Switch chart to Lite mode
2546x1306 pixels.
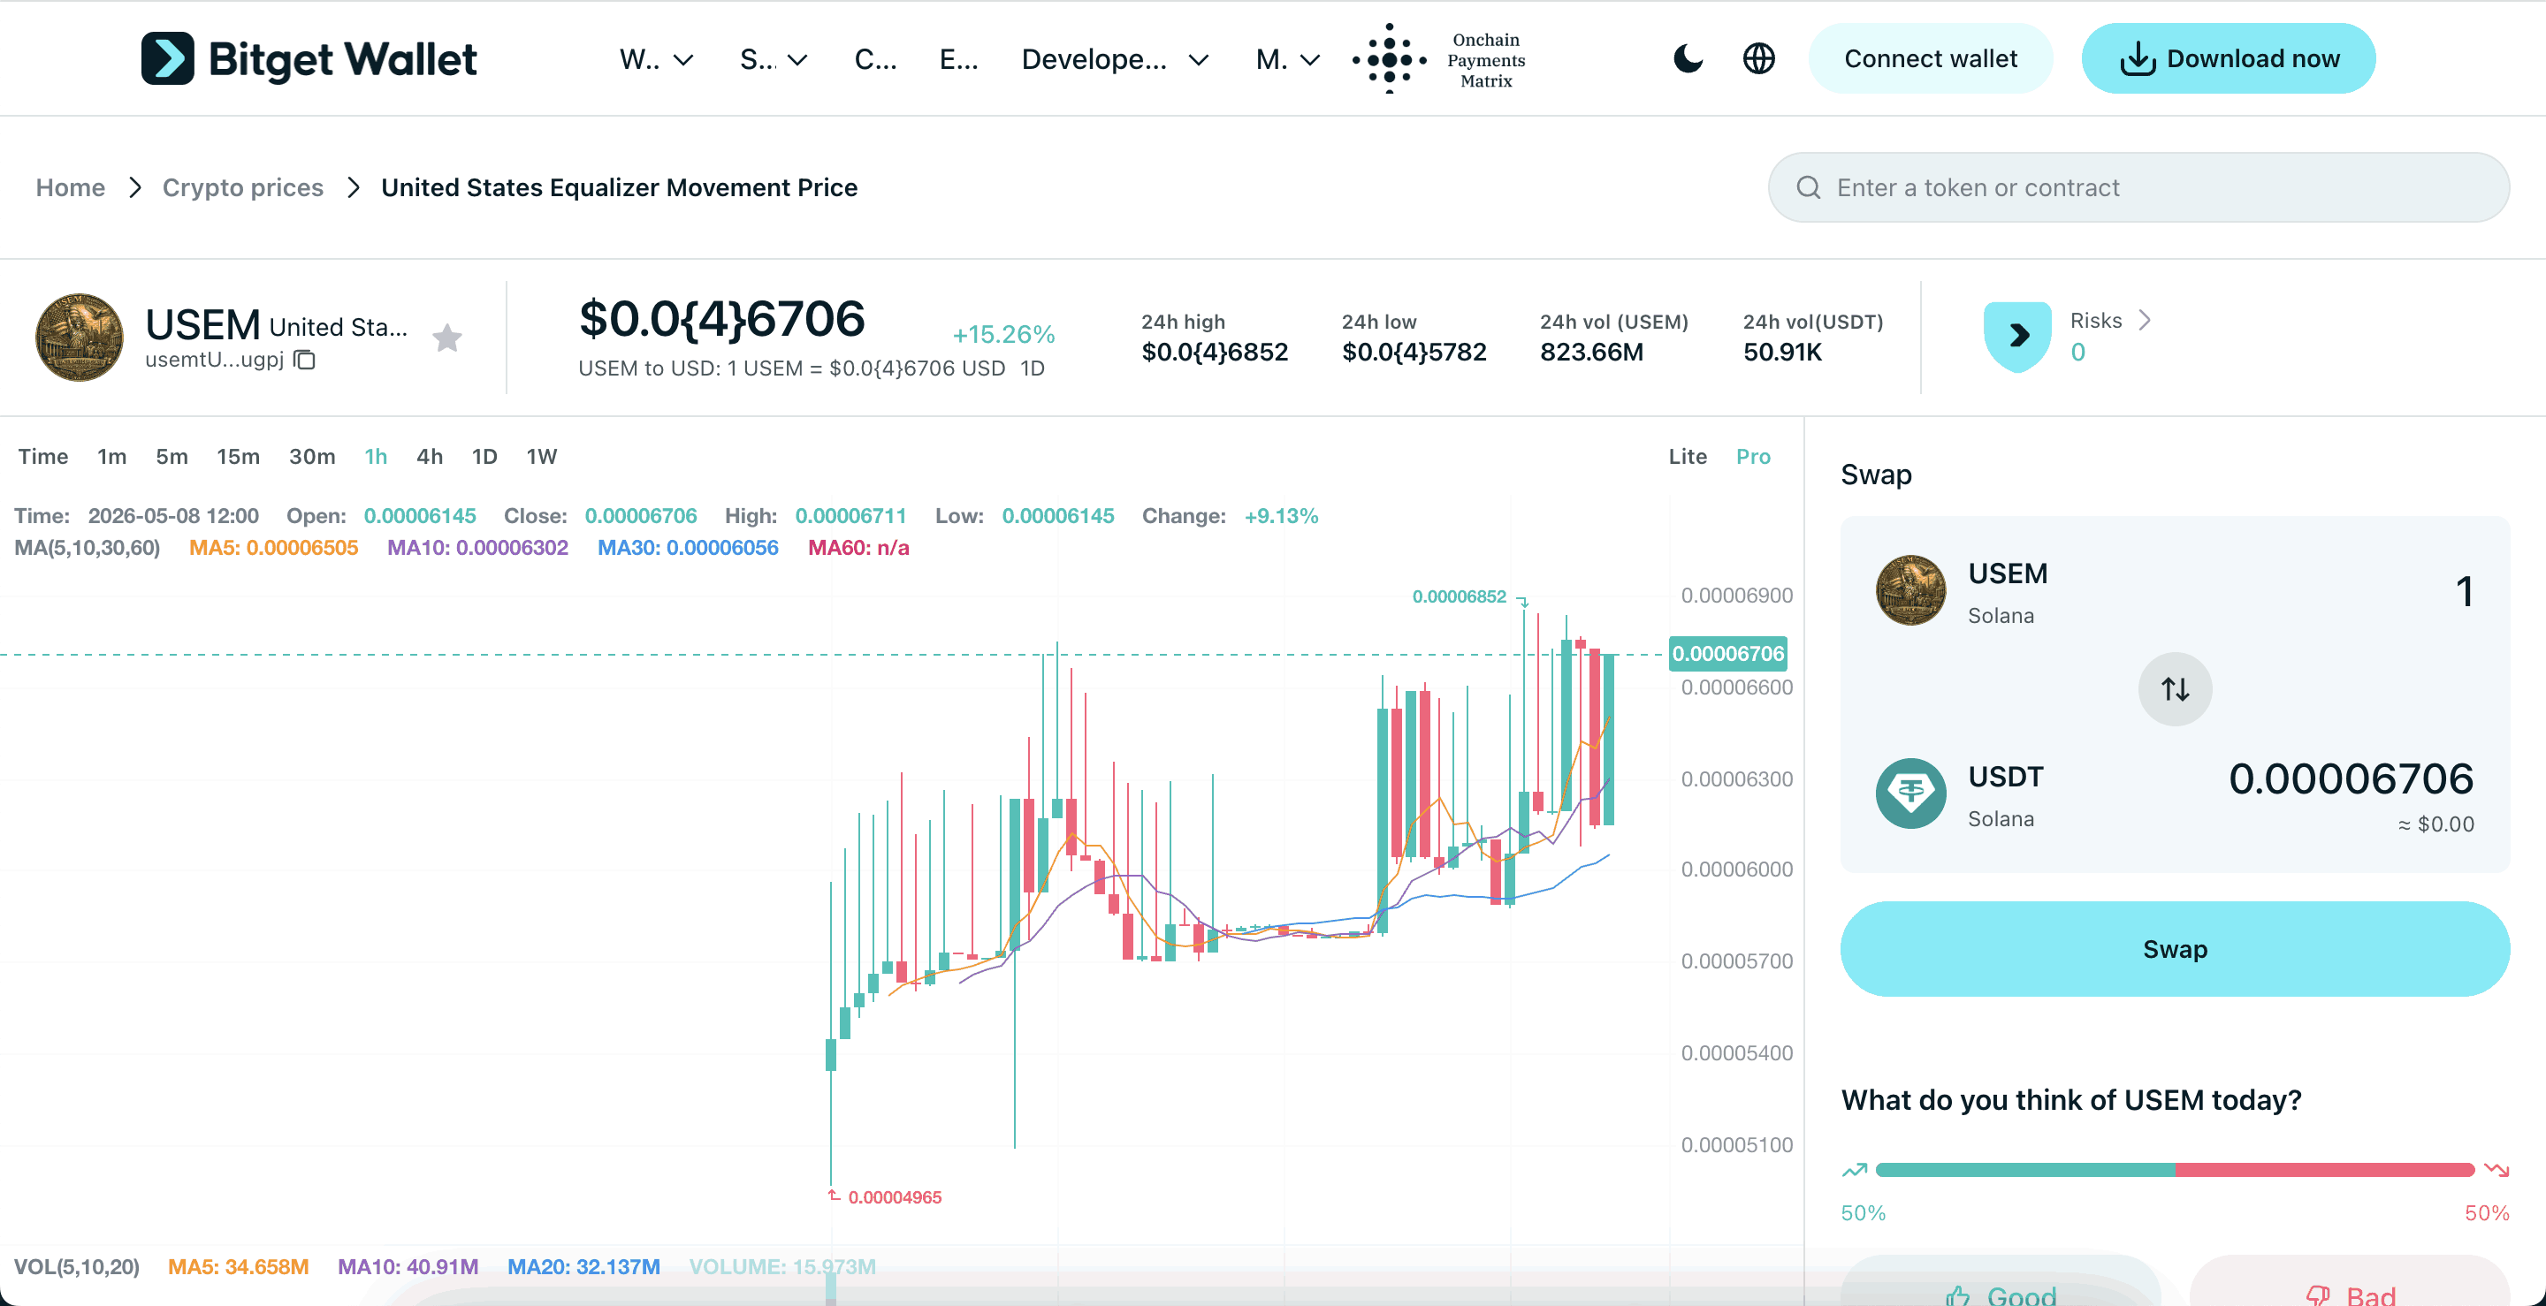point(1688,457)
